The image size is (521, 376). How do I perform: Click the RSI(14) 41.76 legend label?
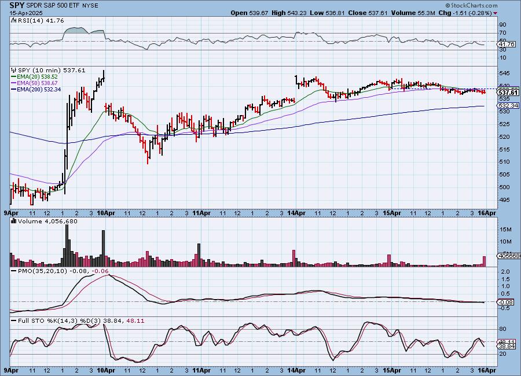[41, 20]
